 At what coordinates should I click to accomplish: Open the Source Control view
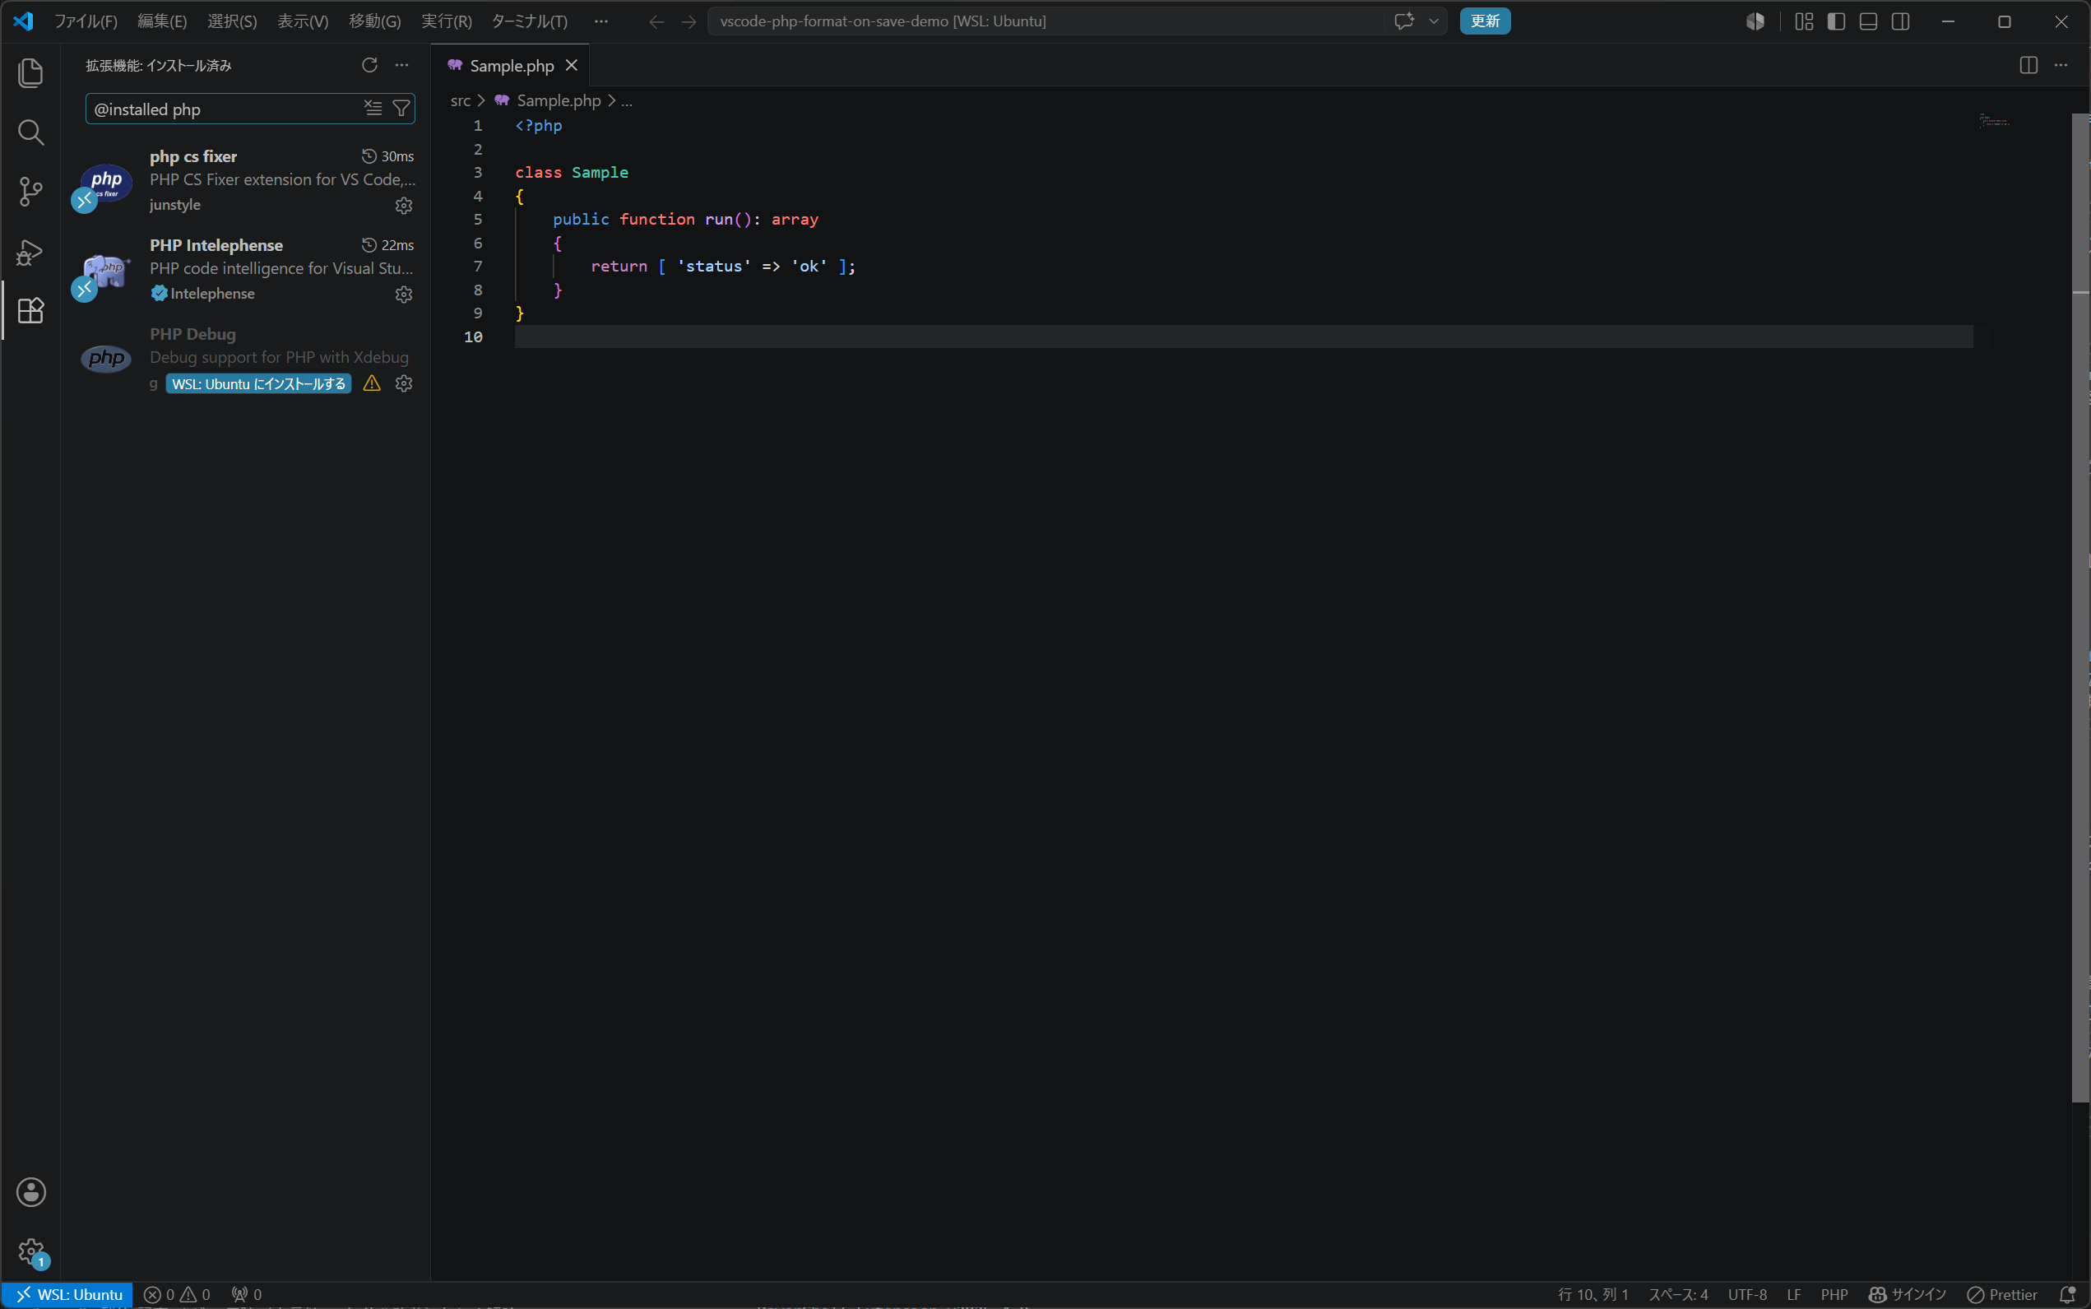coord(30,193)
